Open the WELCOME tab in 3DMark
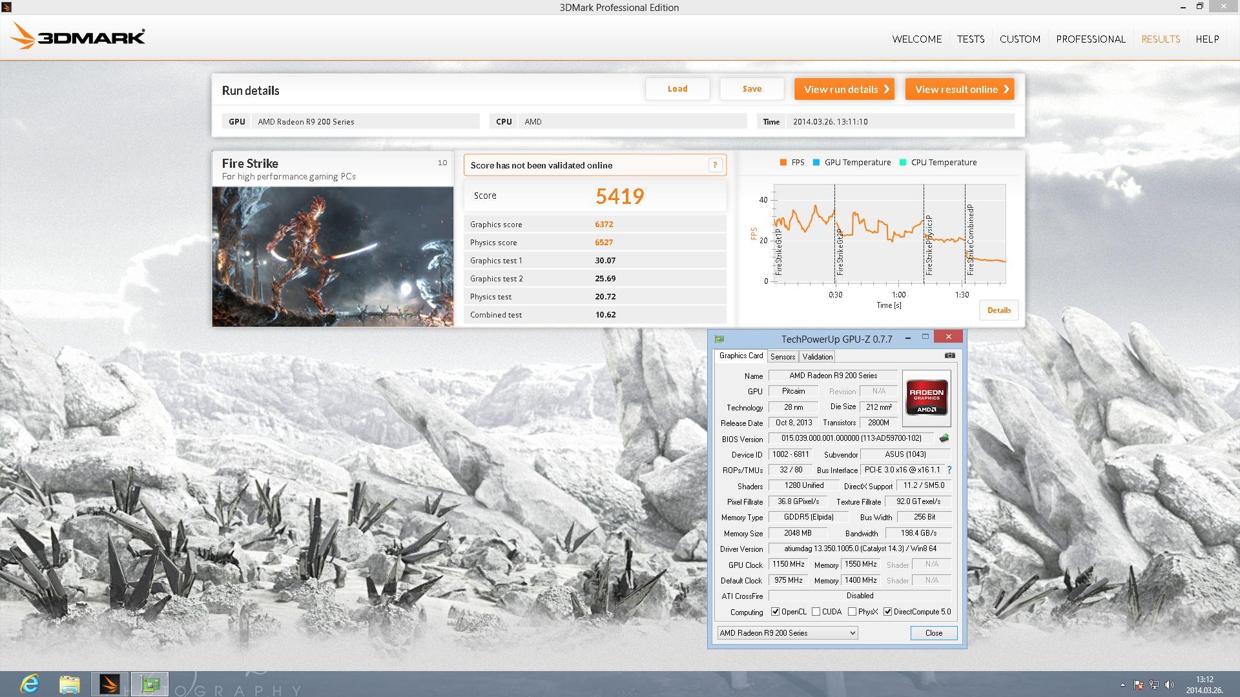This screenshot has height=697, width=1240. coord(917,39)
